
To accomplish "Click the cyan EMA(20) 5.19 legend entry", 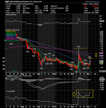I will point(11,35).
